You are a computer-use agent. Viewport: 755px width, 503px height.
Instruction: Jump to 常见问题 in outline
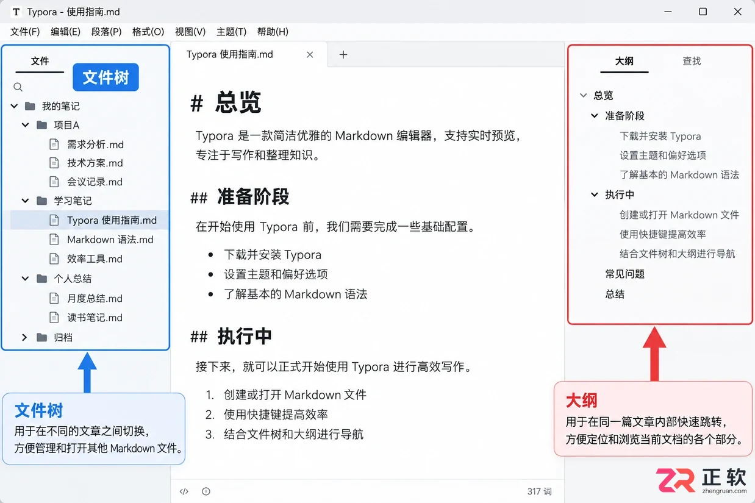(x=625, y=274)
